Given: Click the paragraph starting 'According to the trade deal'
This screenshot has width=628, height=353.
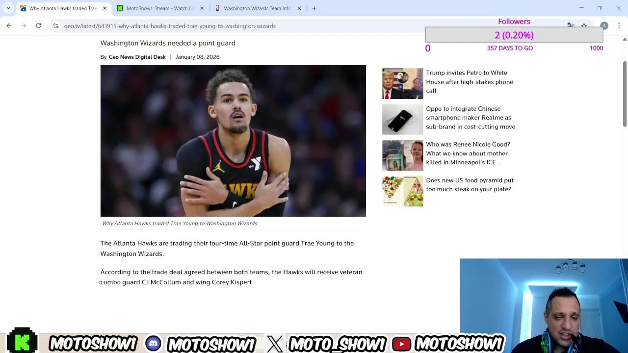Looking at the screenshot, I should tap(231, 277).
